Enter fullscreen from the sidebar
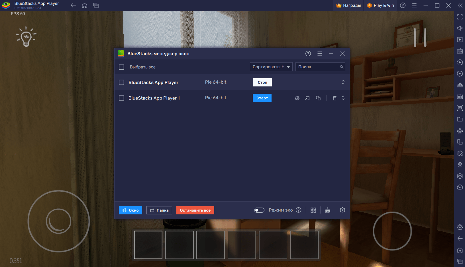Image resolution: width=465 pixels, height=267 pixels. (460, 17)
